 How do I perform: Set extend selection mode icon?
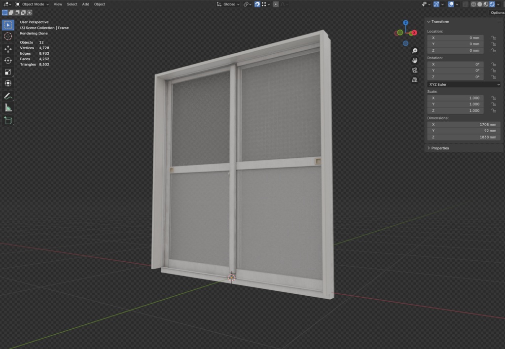click(x=11, y=12)
